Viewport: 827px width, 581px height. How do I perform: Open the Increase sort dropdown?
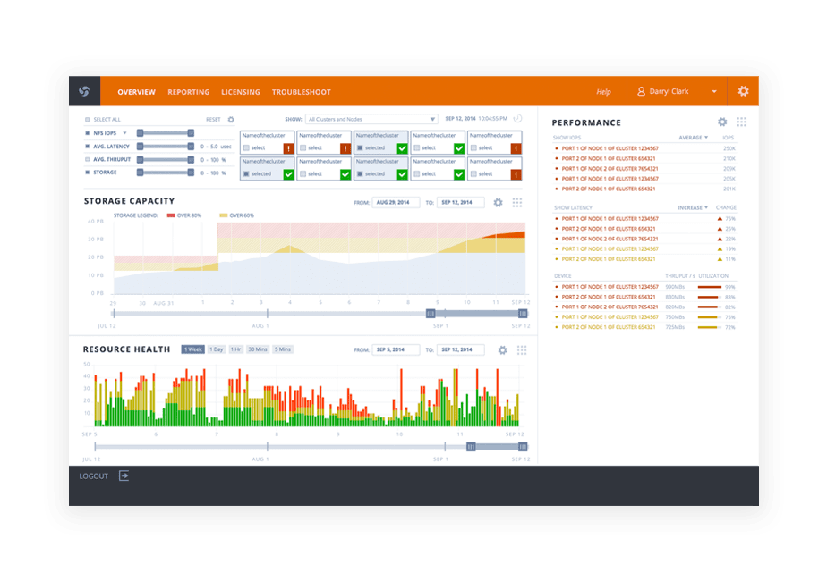pyautogui.click(x=693, y=207)
